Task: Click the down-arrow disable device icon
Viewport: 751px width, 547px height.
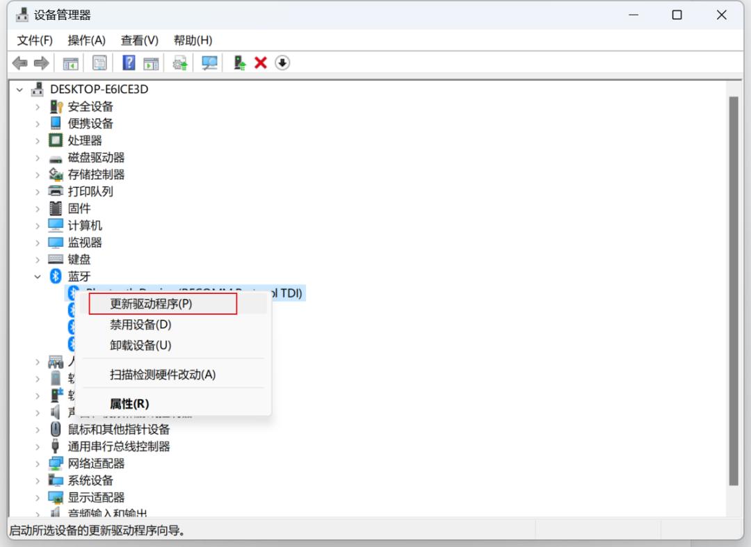Action: click(282, 63)
